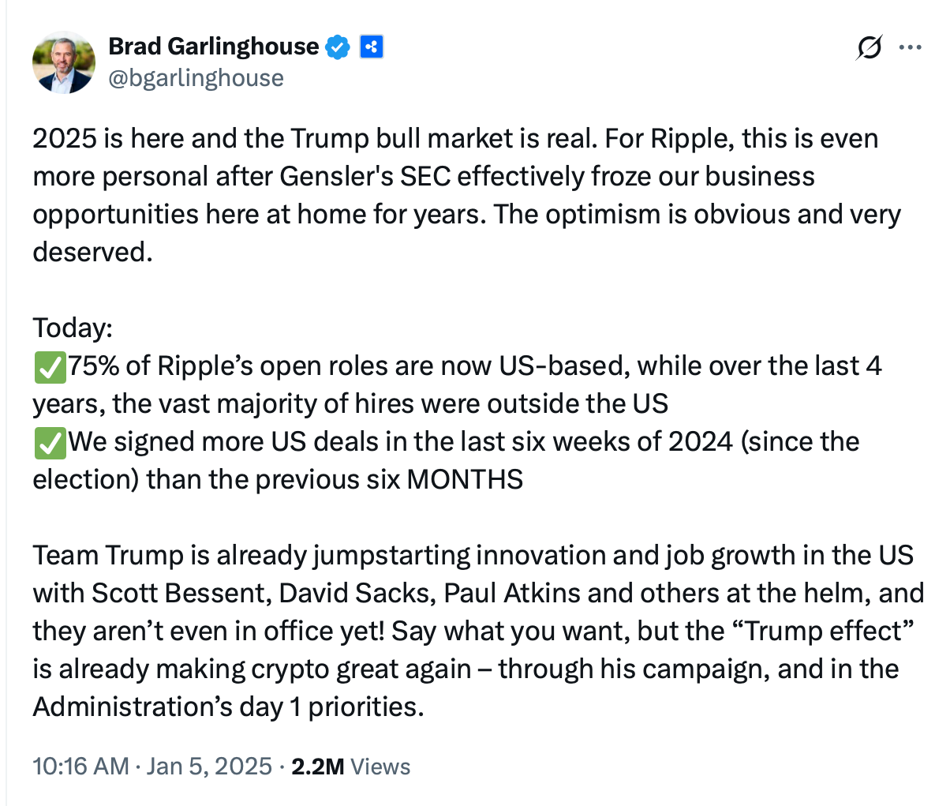Open Brad Garlinghouse's profile name link
This screenshot has width=950, height=806.
213,46
